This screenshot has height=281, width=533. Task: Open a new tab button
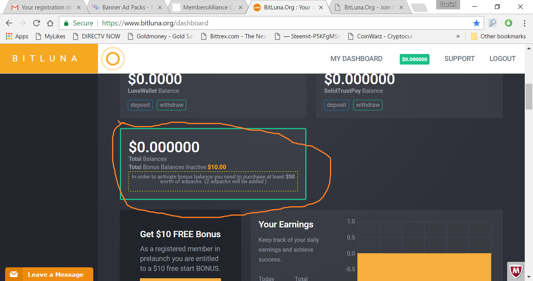(x=419, y=7)
